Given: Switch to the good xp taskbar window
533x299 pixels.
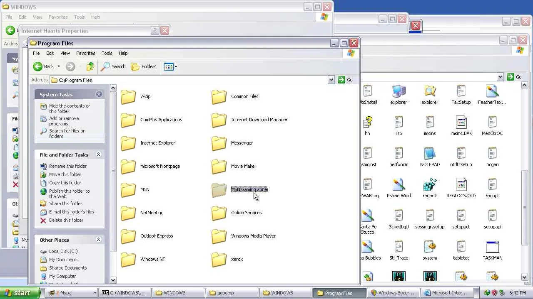Looking at the screenshot, I should (233, 293).
